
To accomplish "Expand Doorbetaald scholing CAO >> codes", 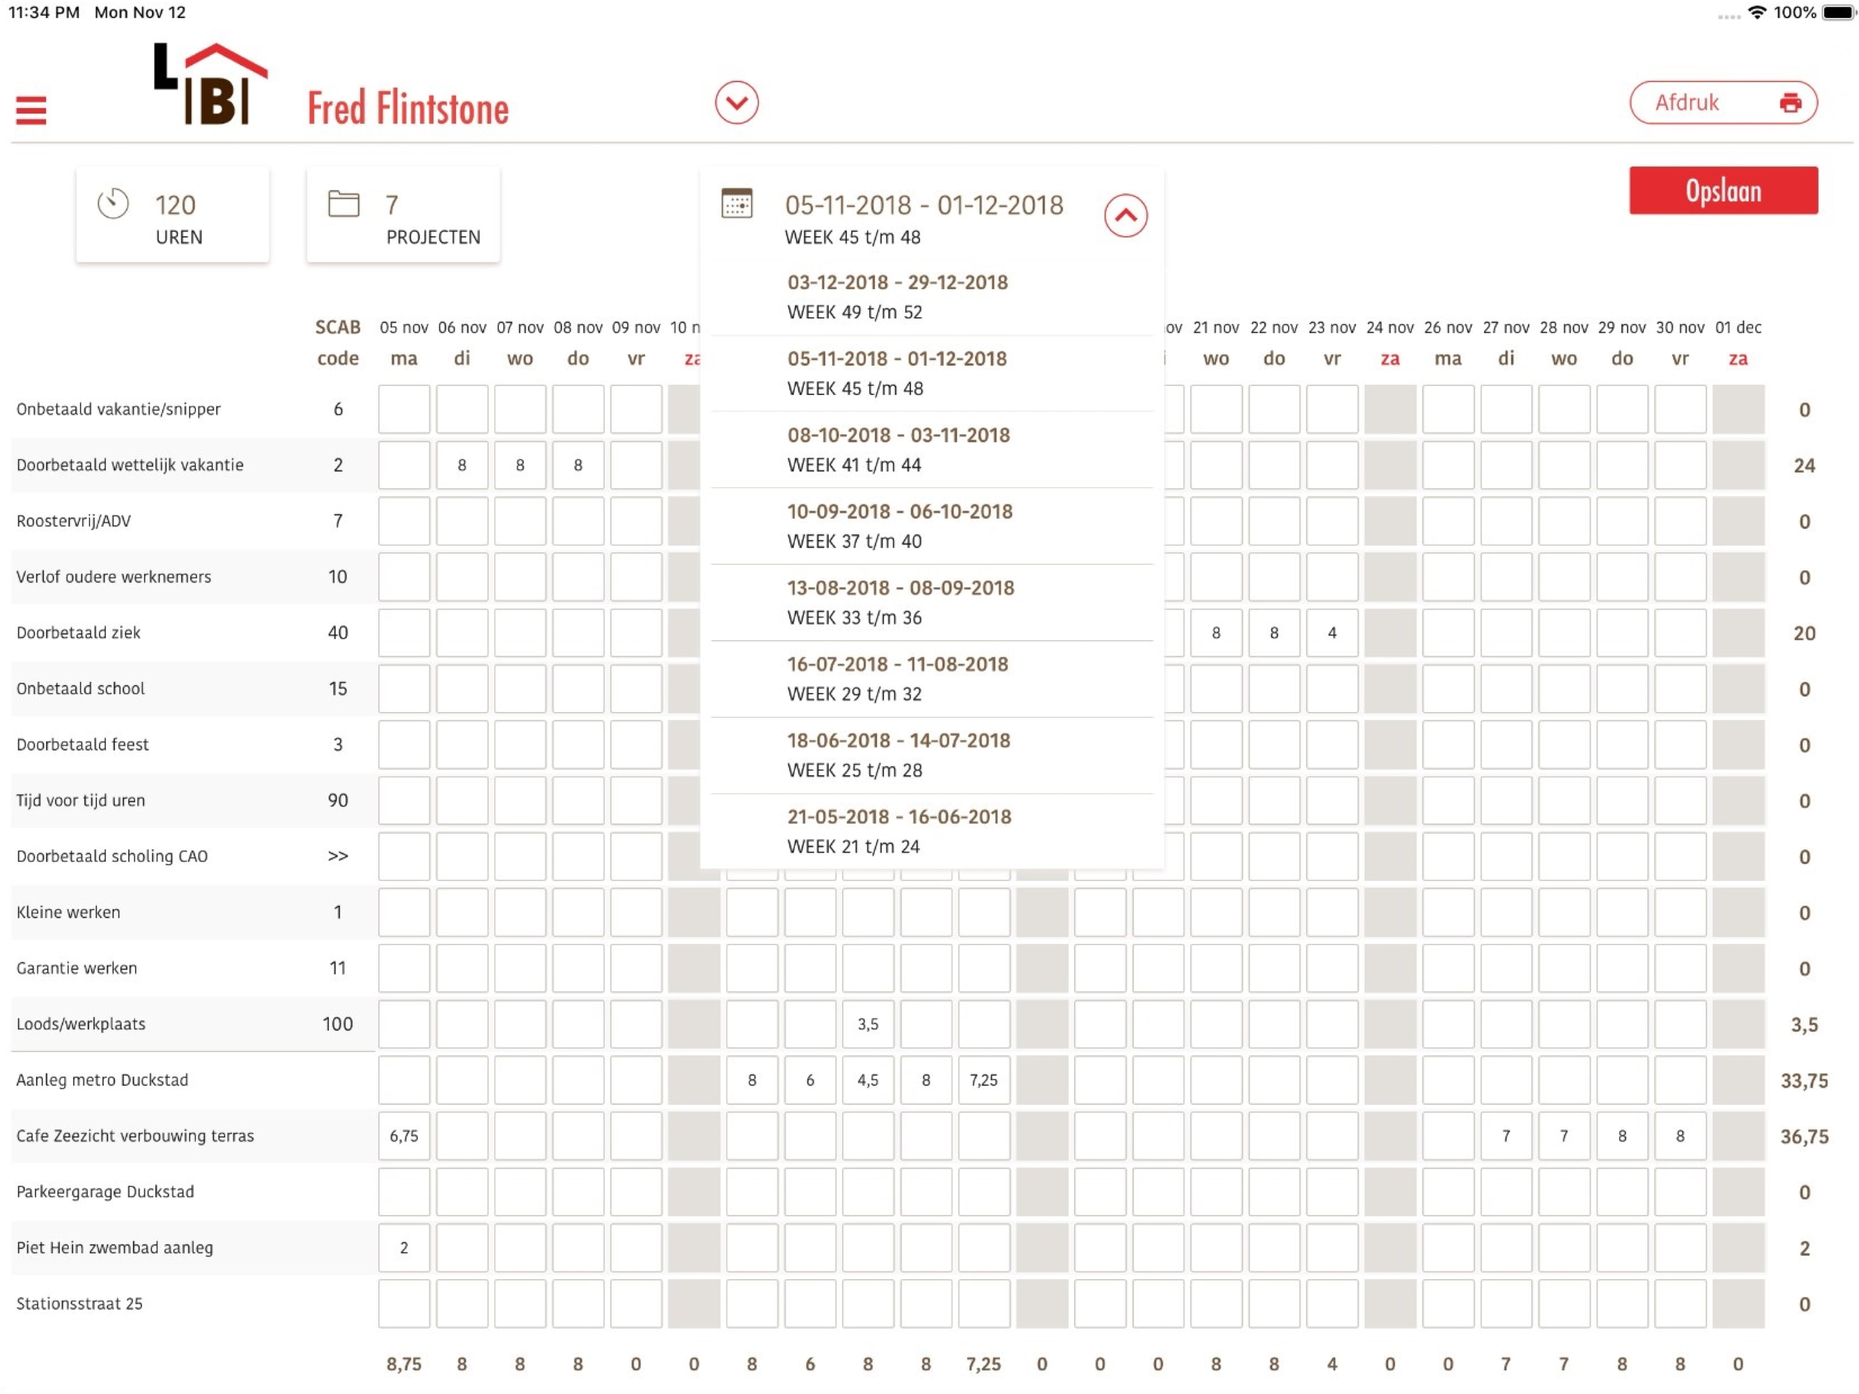I will click(338, 856).
